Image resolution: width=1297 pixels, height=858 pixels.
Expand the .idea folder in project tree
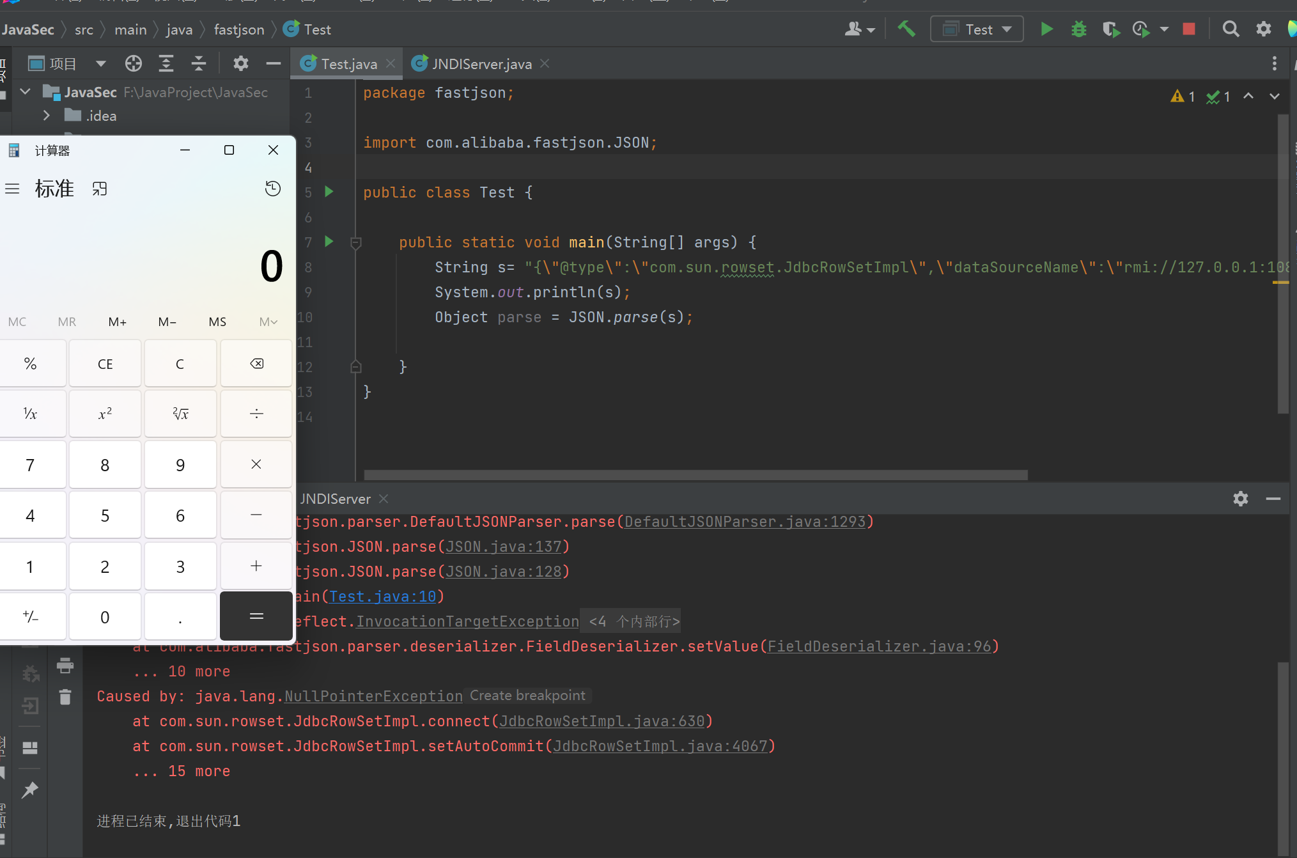(x=47, y=116)
